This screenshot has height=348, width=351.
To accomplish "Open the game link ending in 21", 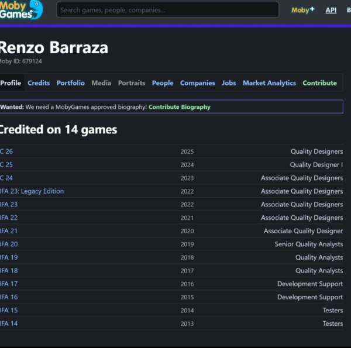I will click(9, 230).
